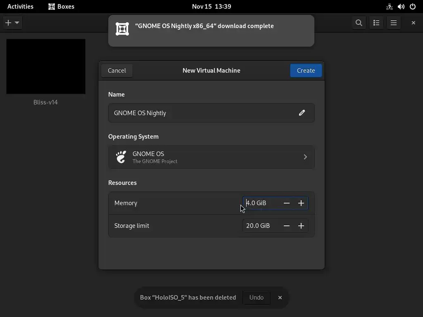
Task: Click the Storage limit value field
Action: [260, 226]
